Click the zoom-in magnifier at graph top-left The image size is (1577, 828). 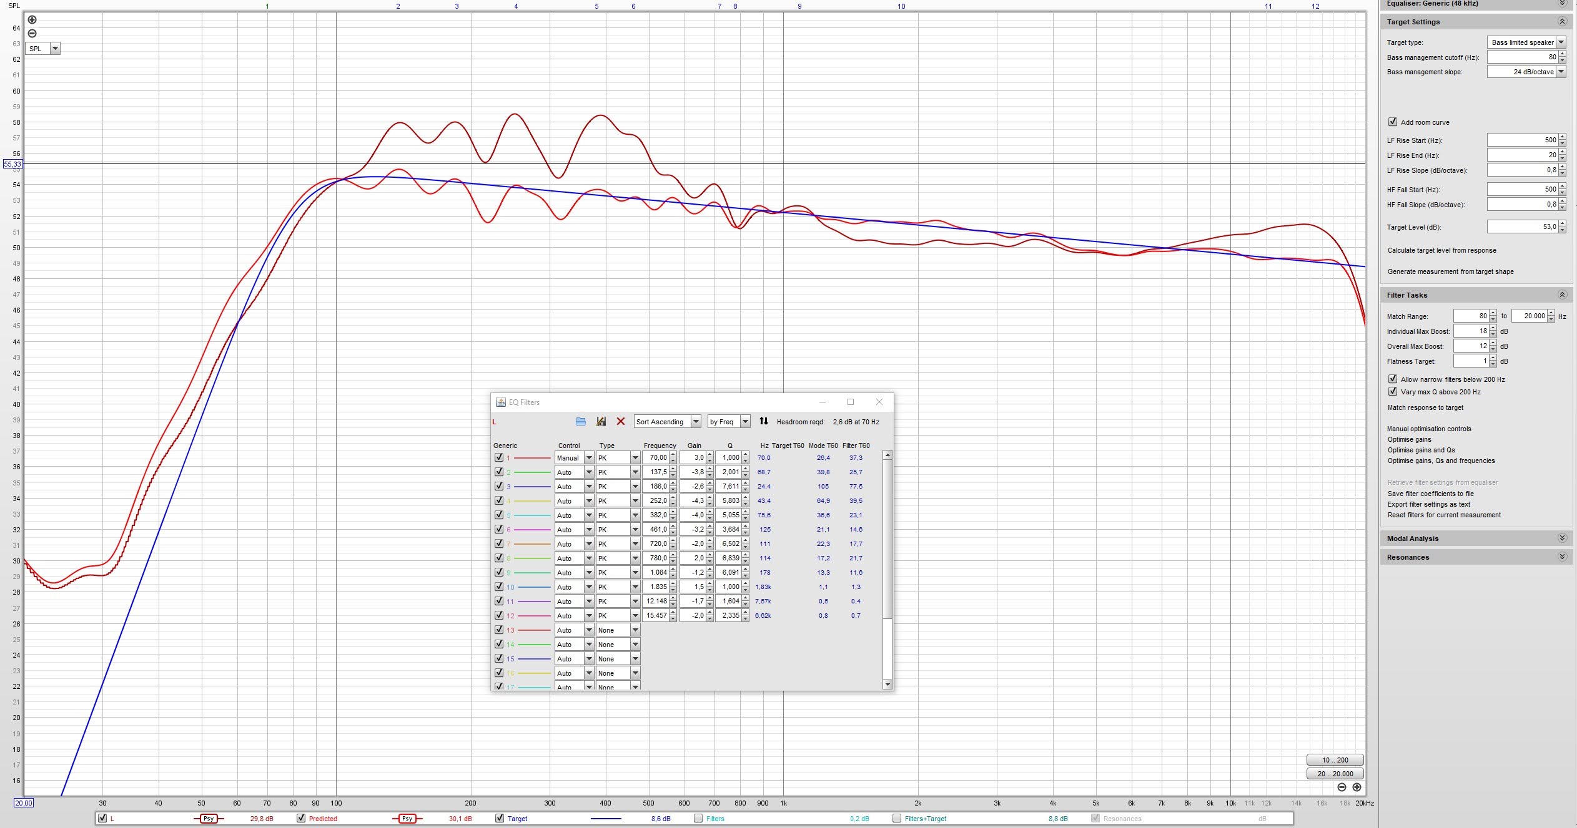click(x=32, y=20)
